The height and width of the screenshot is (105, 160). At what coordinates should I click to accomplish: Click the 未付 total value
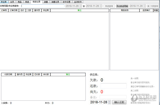pos(53,103)
